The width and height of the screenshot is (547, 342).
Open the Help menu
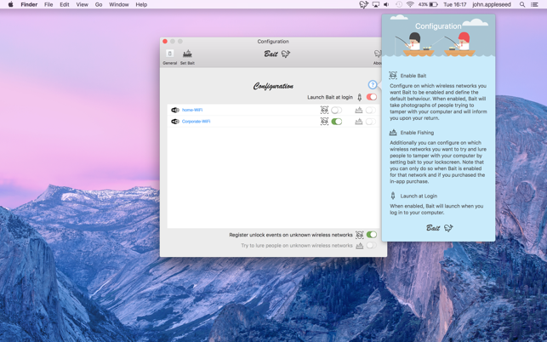[141, 4]
